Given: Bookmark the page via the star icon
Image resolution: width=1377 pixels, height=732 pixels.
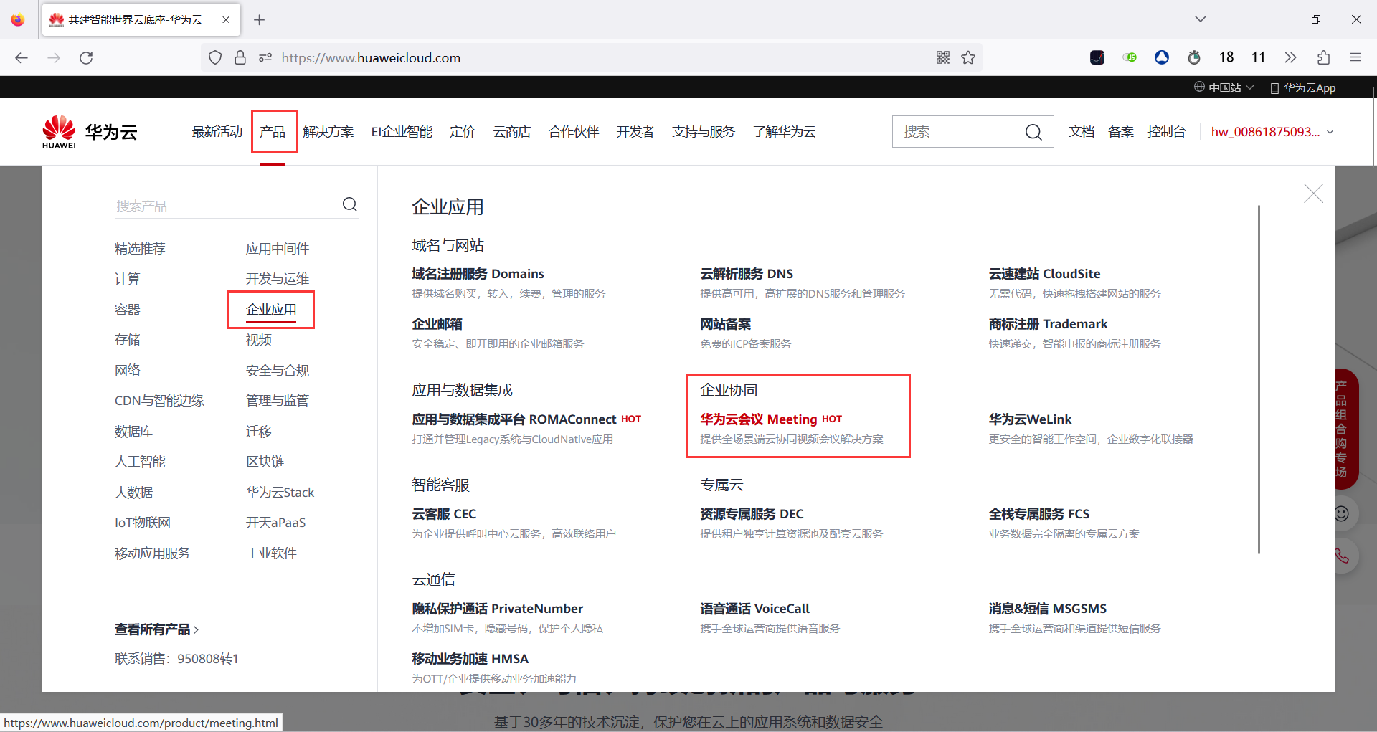Looking at the screenshot, I should 968,57.
